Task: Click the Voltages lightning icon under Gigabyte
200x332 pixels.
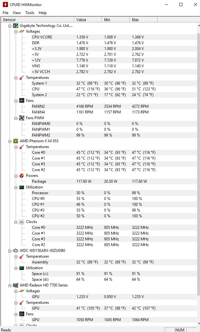Action: pyautogui.click(x=22, y=31)
